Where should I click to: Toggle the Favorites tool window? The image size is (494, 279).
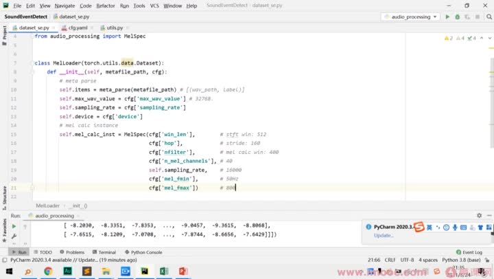tap(4, 230)
